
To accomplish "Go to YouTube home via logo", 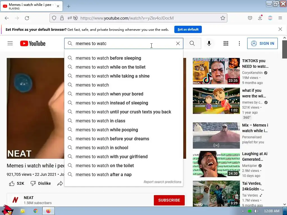I will coord(33,43).
